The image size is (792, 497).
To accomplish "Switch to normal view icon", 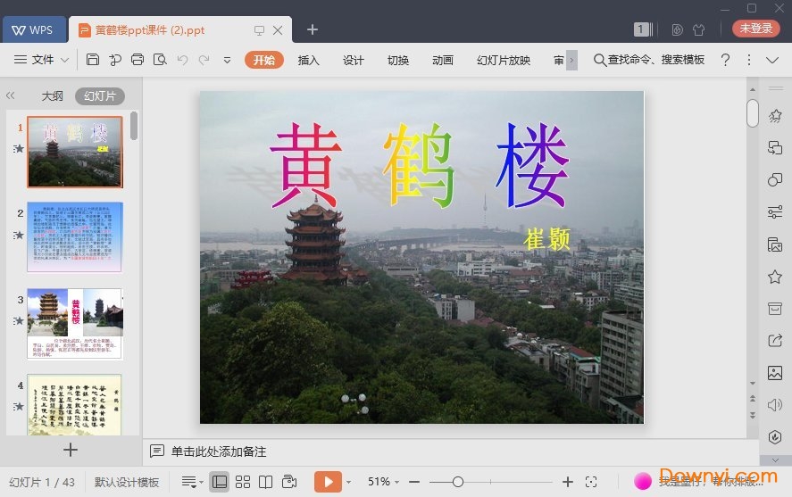I will coord(220,482).
